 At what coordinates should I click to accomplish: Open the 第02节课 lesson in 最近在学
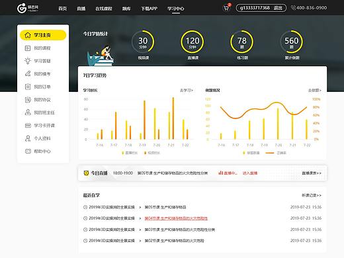click(174, 241)
